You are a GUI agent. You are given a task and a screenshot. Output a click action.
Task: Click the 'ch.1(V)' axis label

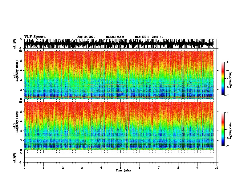click(x=15, y=44)
